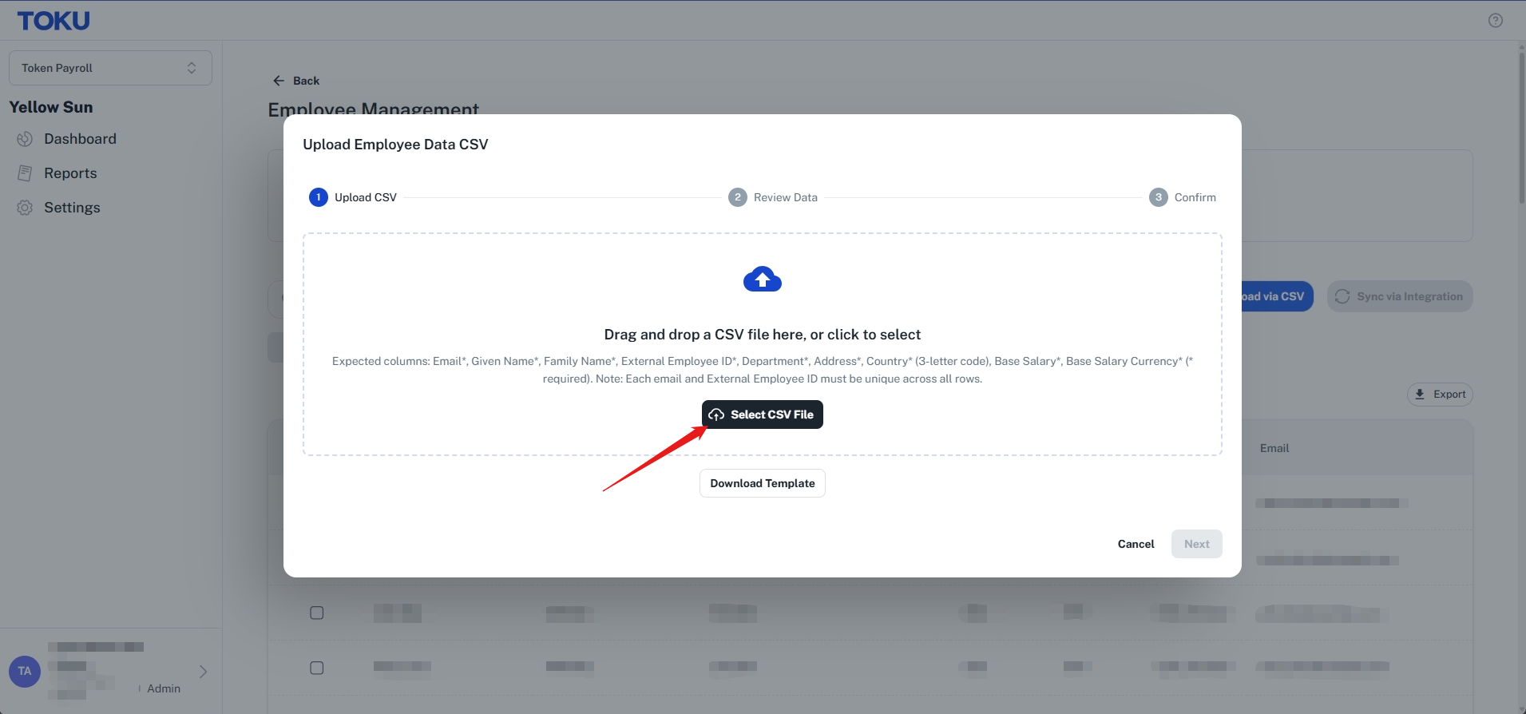Check the second visible employee row checkbox
Screen dimensions: 1526x714
(317, 668)
